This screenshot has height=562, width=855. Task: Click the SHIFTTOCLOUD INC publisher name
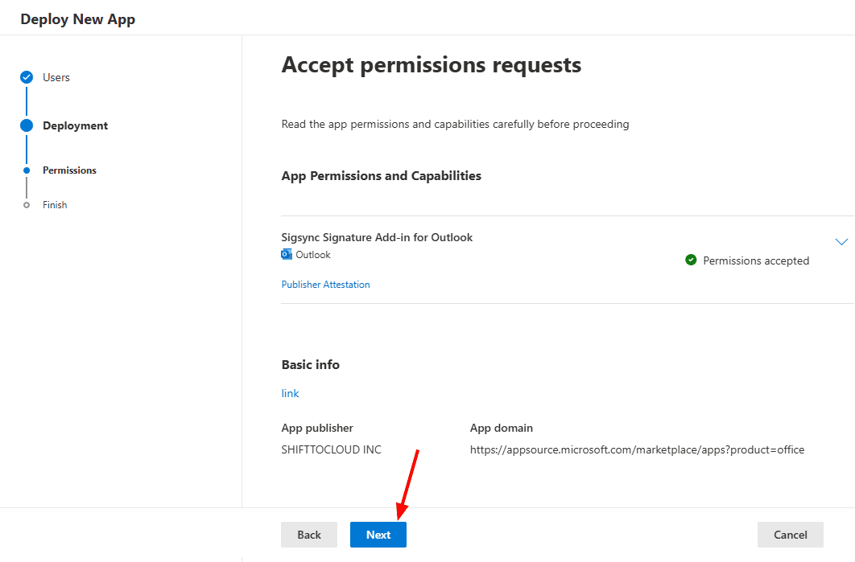(331, 449)
